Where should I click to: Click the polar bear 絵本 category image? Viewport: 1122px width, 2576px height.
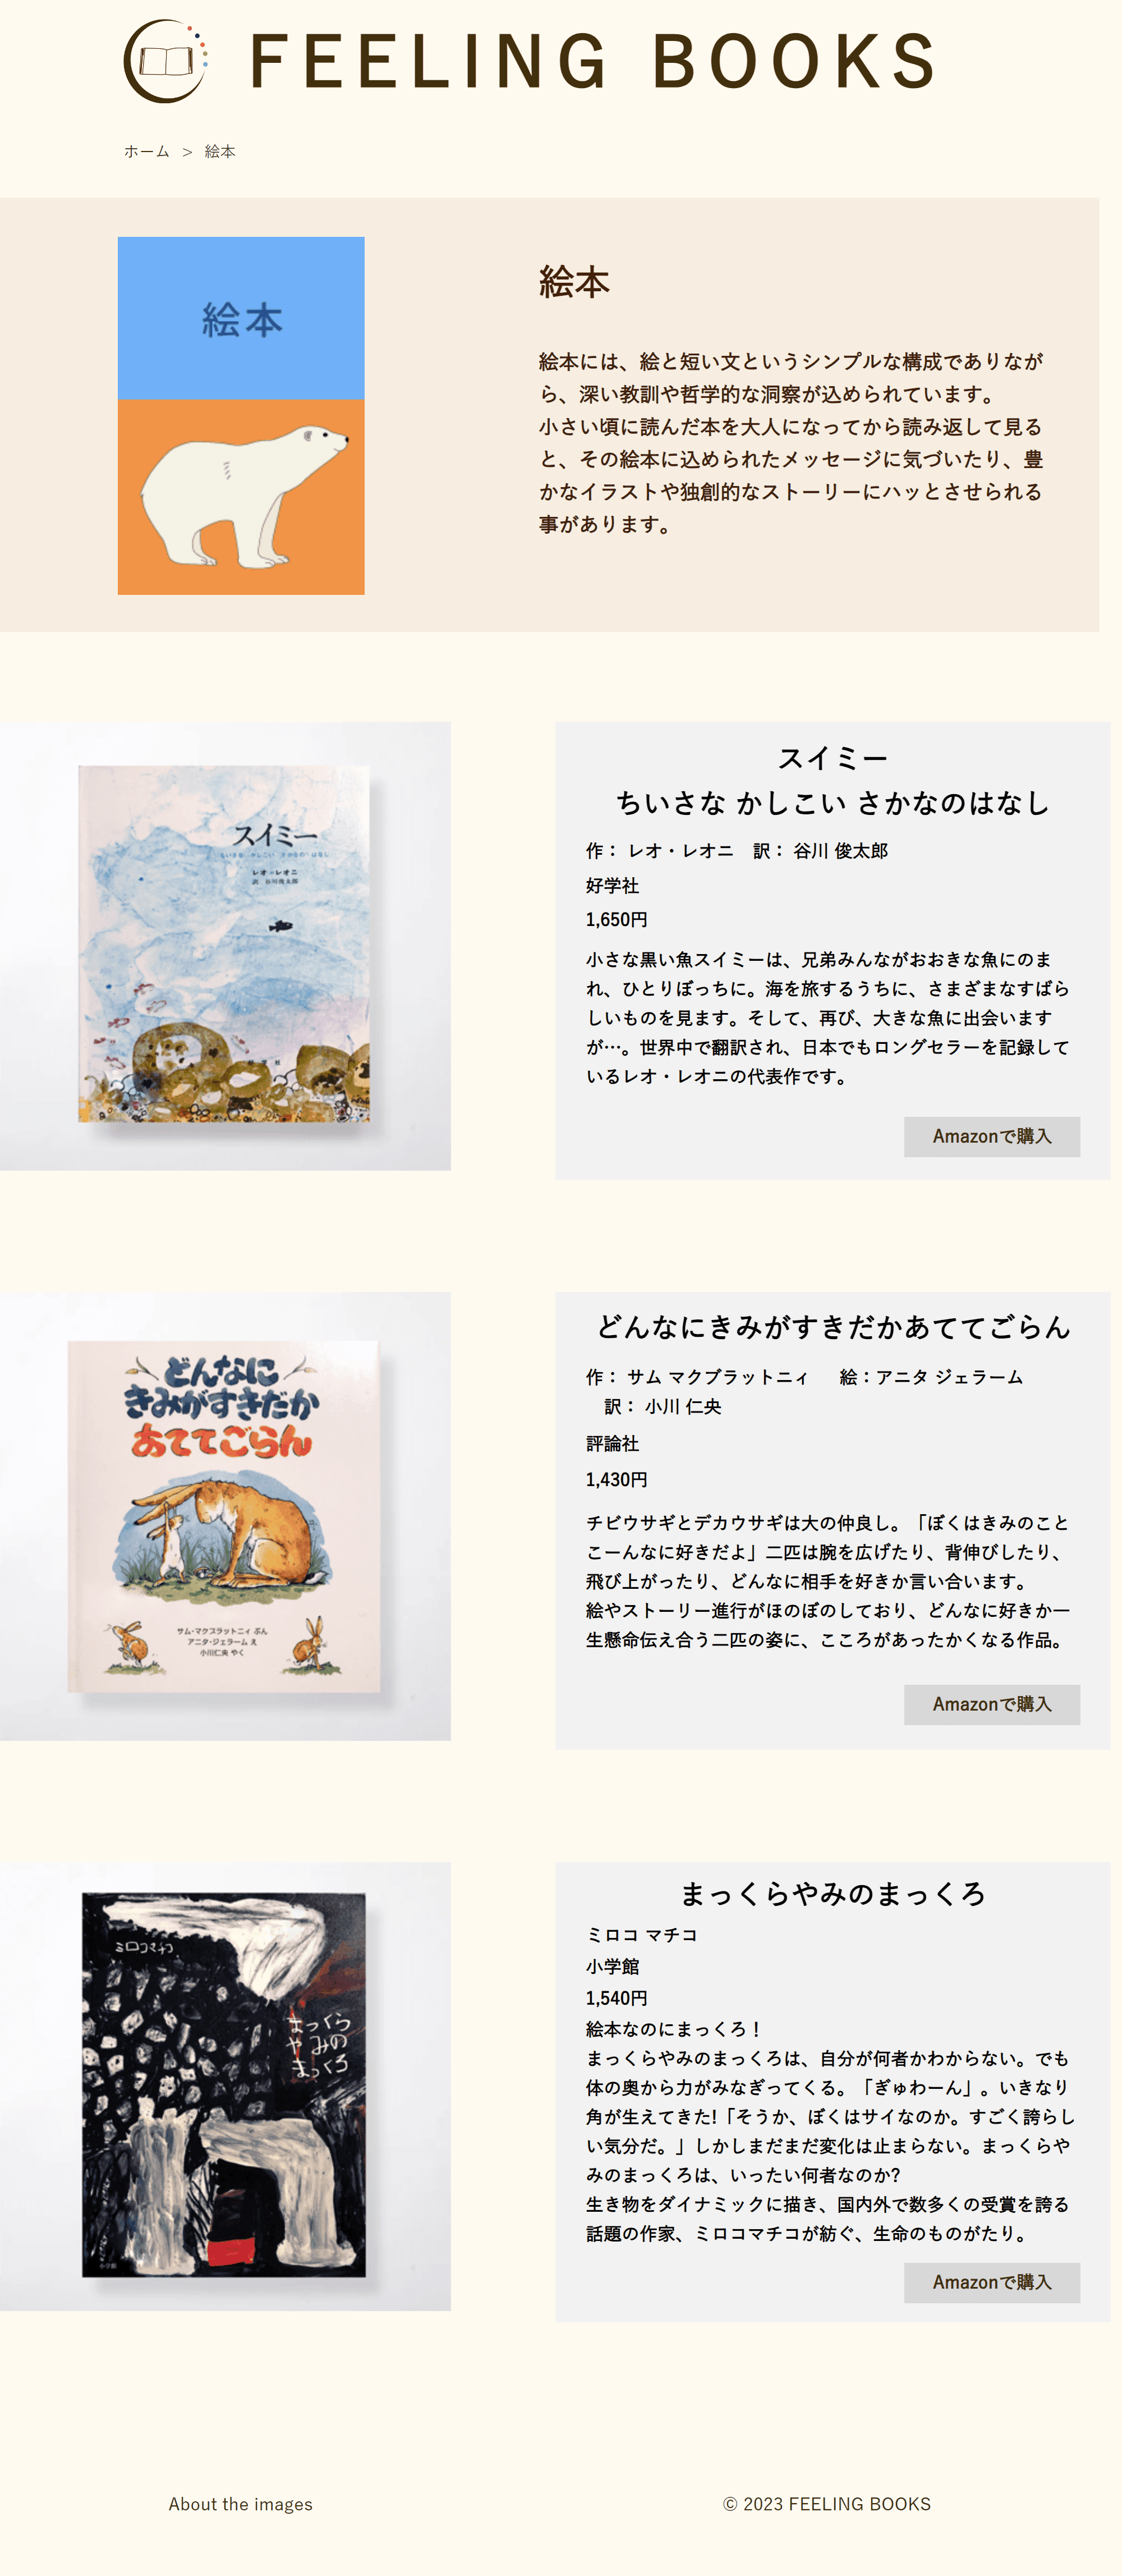pyautogui.click(x=241, y=416)
